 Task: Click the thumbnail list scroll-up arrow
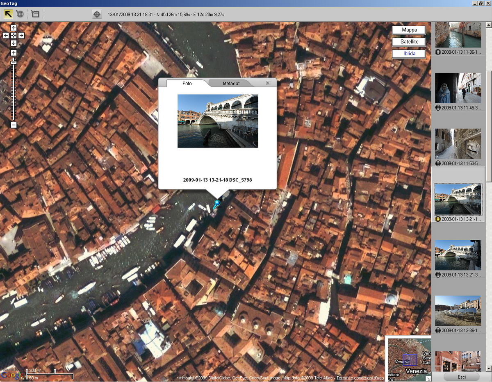point(489,25)
